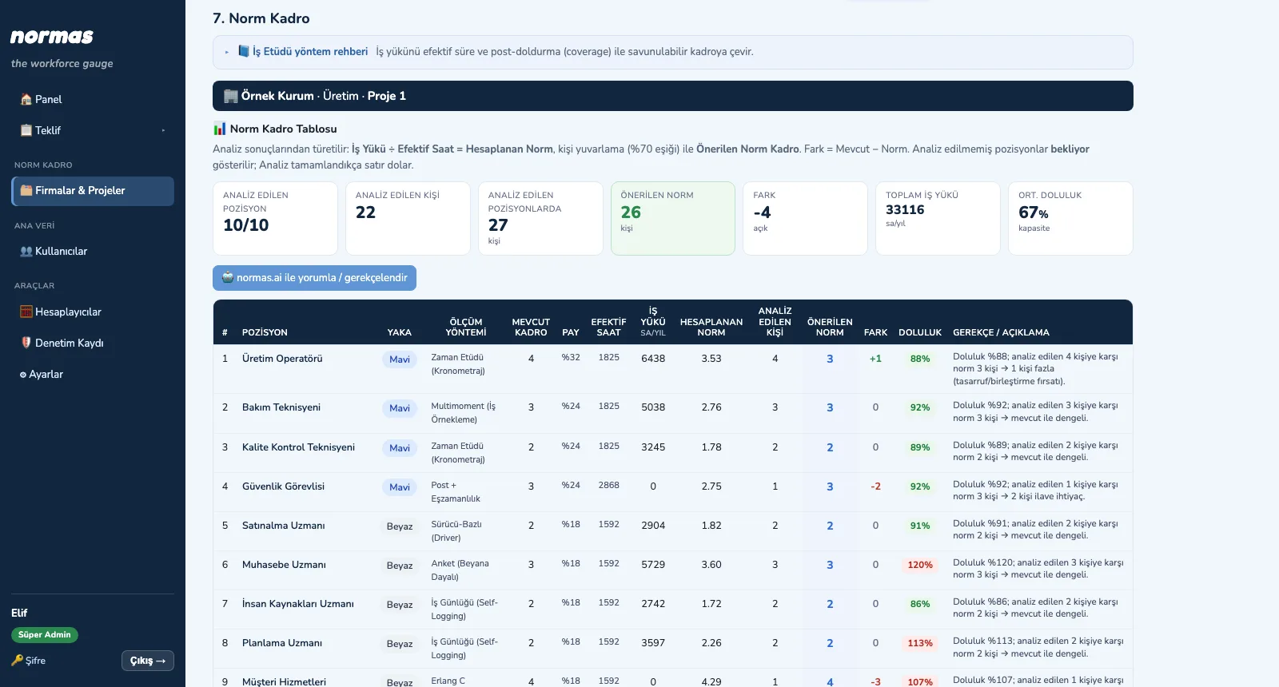Go to the Kullanıcılar menu item
The width and height of the screenshot is (1279, 687).
[x=93, y=252]
